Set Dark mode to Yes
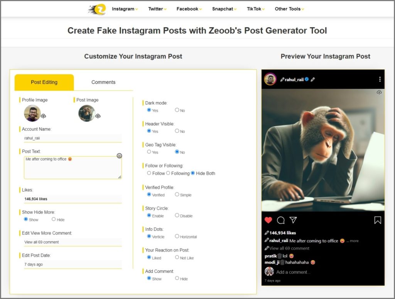The width and height of the screenshot is (395, 299). click(x=149, y=110)
